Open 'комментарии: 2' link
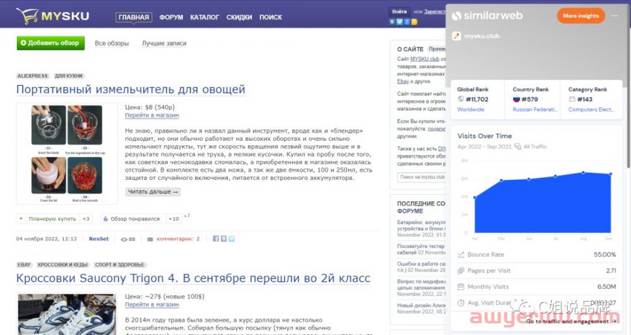The width and height of the screenshot is (631, 335). click(178, 239)
